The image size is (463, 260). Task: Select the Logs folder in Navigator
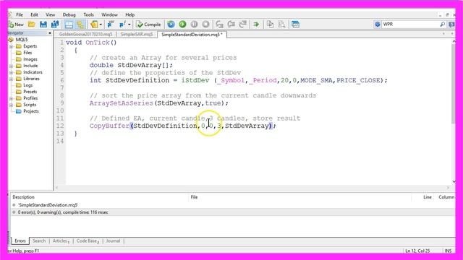24,85
